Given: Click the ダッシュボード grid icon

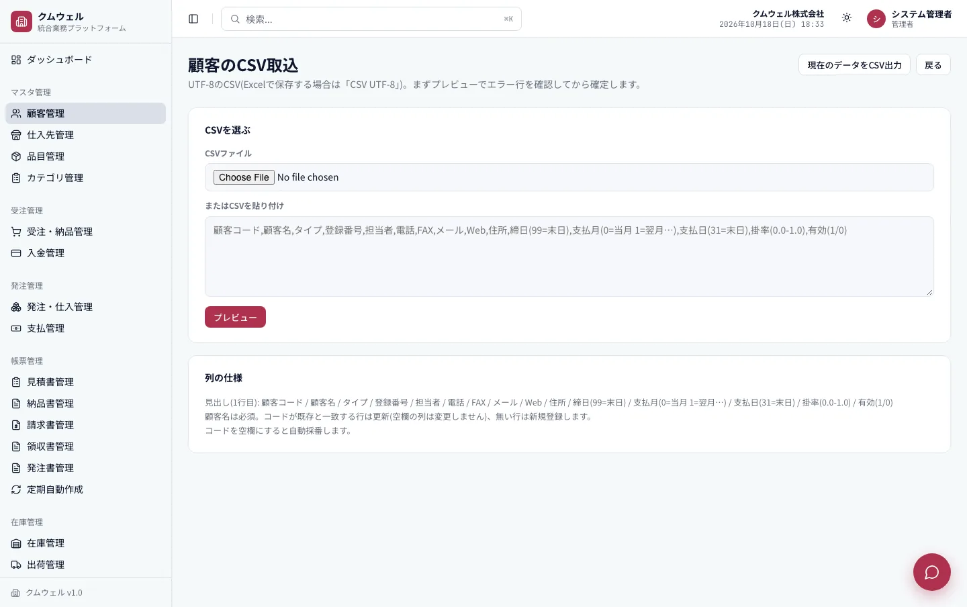Looking at the screenshot, I should [x=16, y=60].
